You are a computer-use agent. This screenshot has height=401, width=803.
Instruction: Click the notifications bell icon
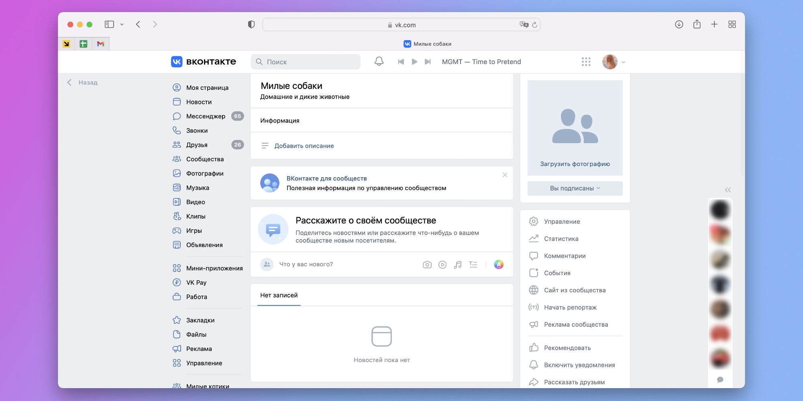[x=379, y=61]
